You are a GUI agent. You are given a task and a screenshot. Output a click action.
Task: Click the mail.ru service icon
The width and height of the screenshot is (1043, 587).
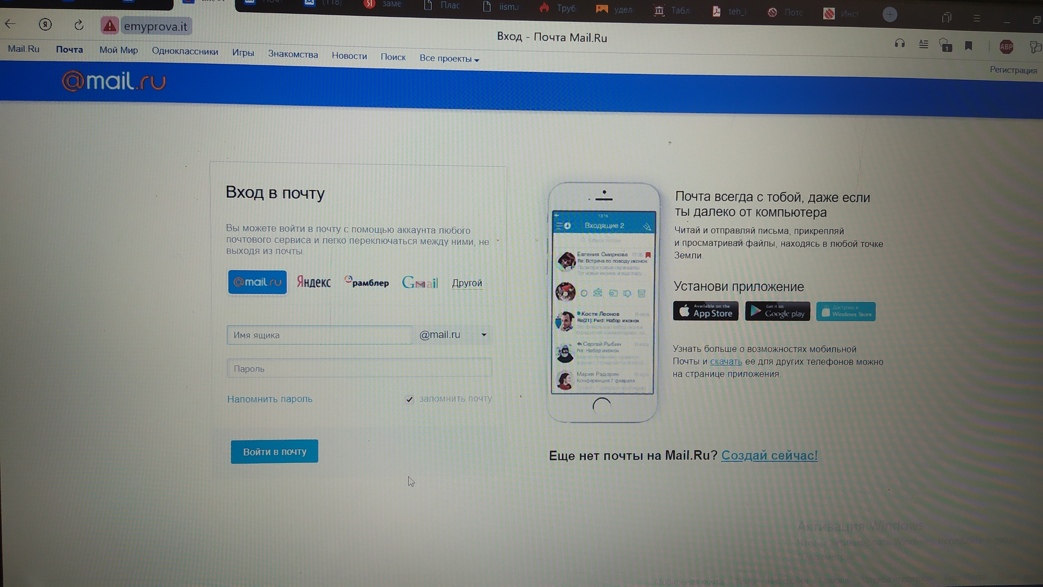click(x=257, y=282)
